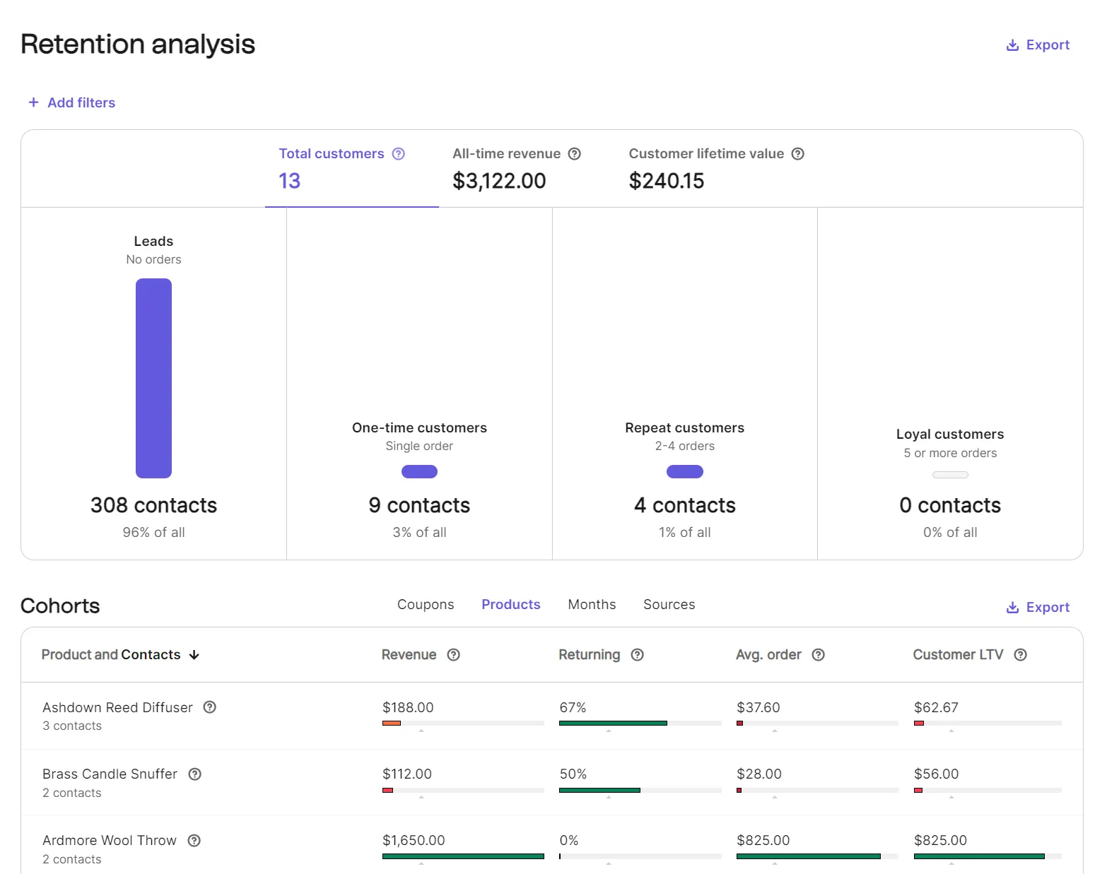Screen dimensions: 1107x874
Task: Open help icon for Total customers
Action: pos(399,154)
